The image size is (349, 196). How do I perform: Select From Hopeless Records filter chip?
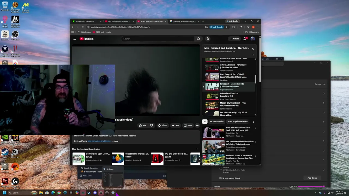click(x=238, y=121)
